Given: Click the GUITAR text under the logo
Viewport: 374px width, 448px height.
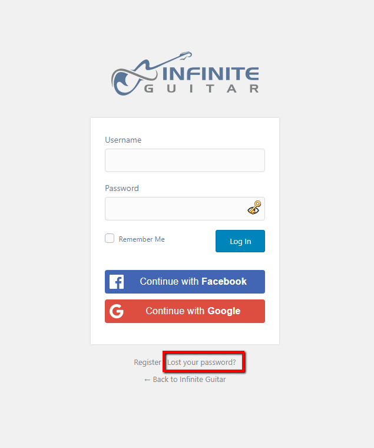Looking at the screenshot, I should (201, 88).
